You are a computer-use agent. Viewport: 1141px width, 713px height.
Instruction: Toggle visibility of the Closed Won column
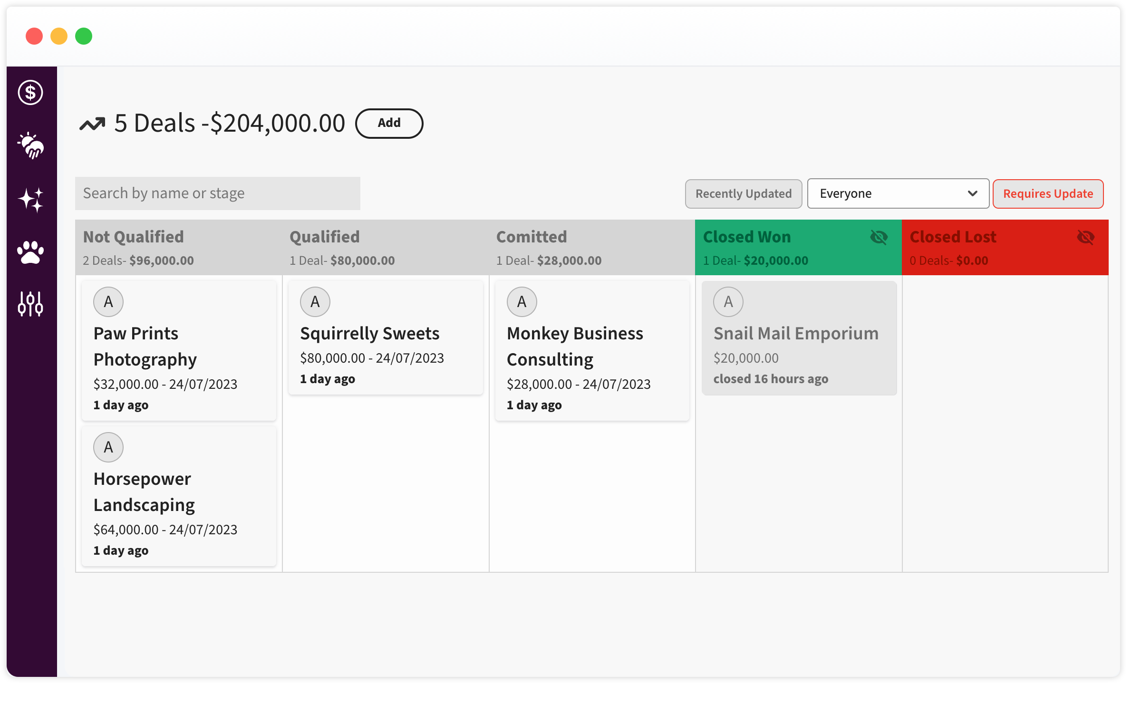click(879, 237)
